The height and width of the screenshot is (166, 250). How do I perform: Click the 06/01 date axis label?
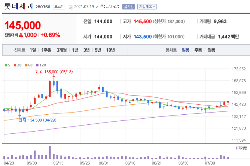pyautogui.click(x=103, y=163)
